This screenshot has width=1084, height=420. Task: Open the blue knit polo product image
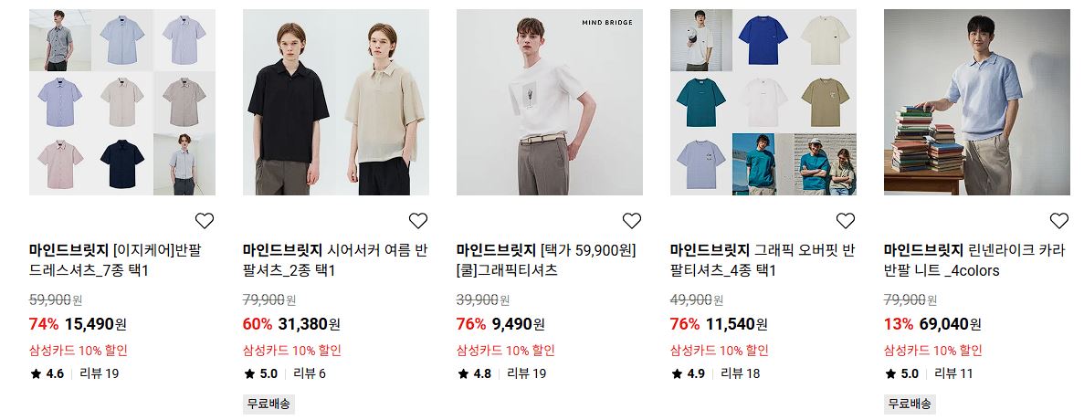click(977, 102)
